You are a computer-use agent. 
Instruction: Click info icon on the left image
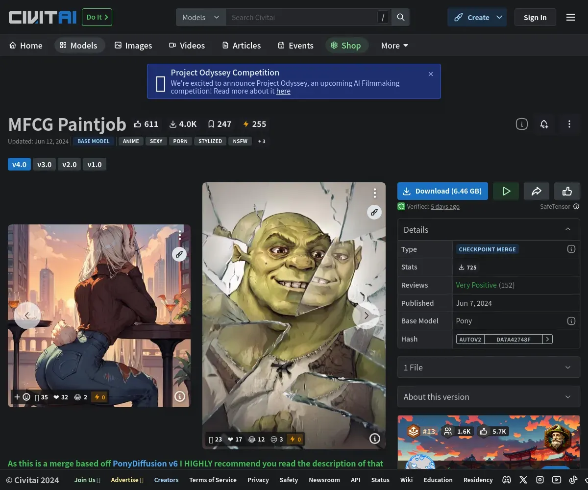(x=180, y=396)
